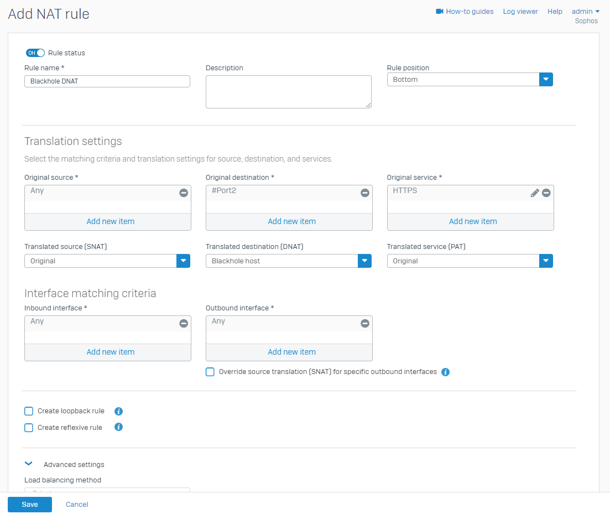Viewport: 610px width, 514px height.
Task: Enable the Create loopback rule checkbox
Action: [28, 411]
